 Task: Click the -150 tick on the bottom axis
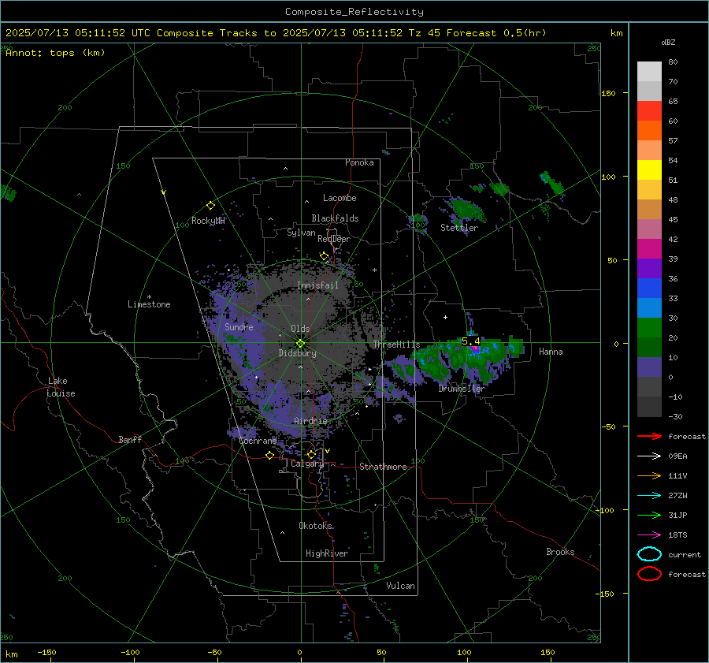[x=46, y=652]
